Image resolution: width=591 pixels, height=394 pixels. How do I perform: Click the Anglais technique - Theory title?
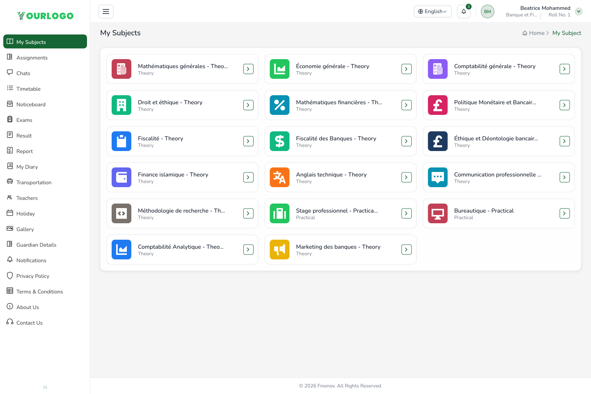[331, 174]
